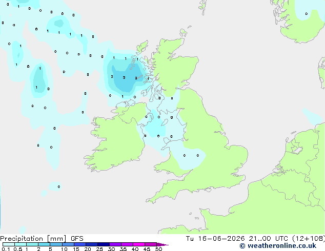Click the 'GFS' model label

pyautogui.click(x=77, y=239)
